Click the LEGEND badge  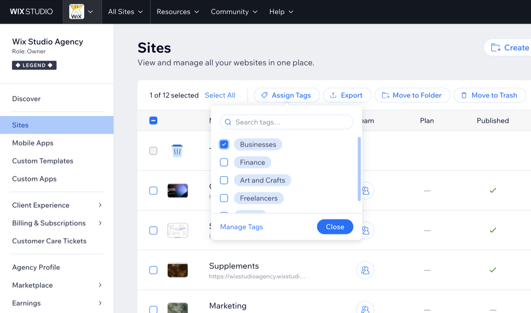pos(34,65)
